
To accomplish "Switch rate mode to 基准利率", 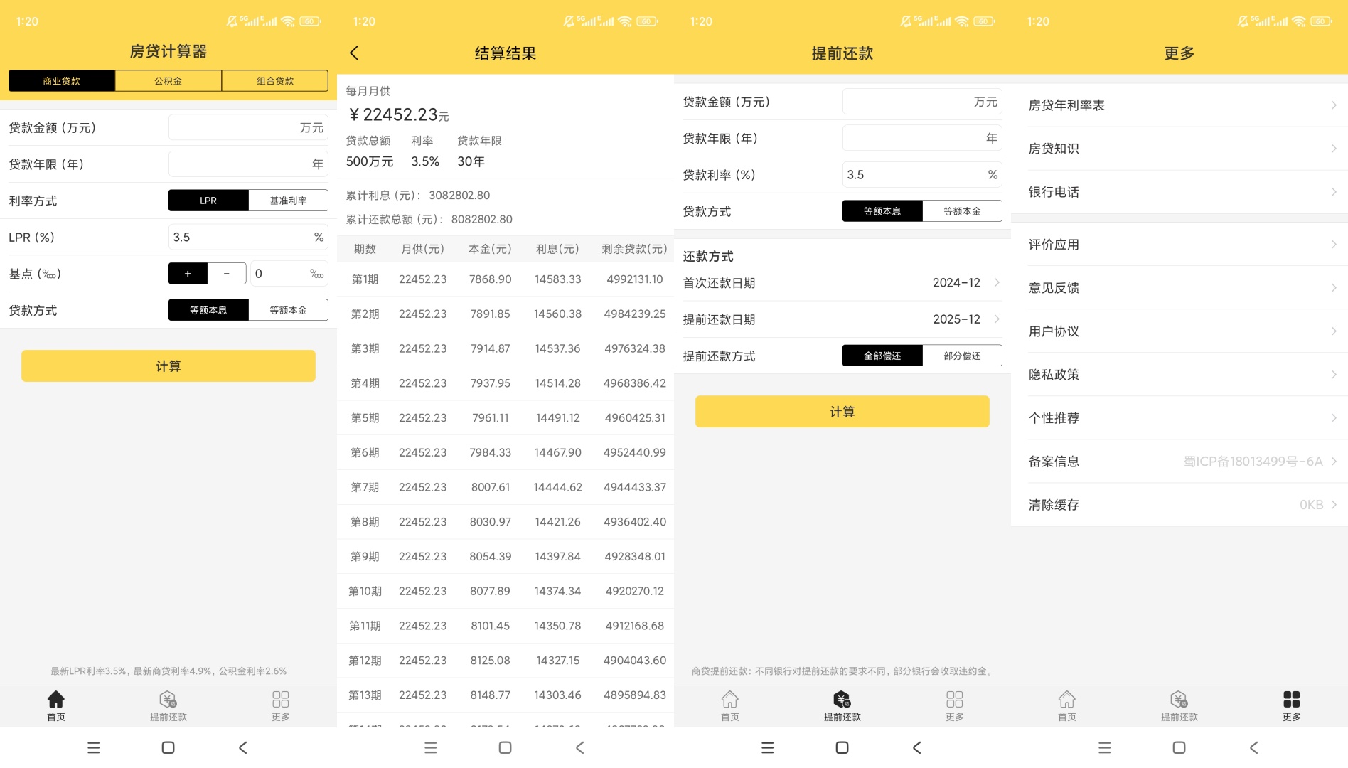I will click(288, 201).
